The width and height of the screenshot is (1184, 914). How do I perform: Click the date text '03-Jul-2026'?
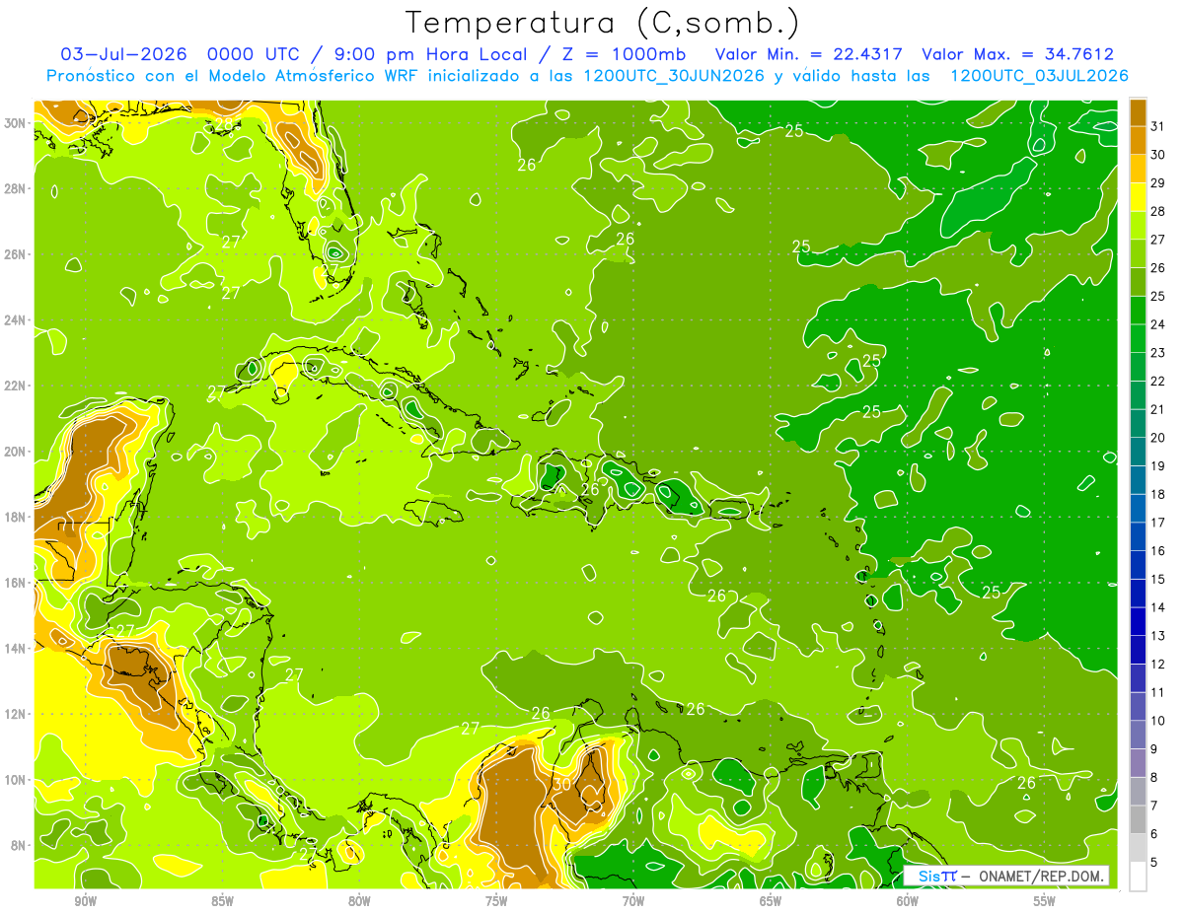click(x=124, y=54)
